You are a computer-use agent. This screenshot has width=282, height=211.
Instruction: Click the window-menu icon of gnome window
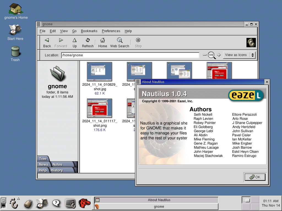click(x=39, y=24)
